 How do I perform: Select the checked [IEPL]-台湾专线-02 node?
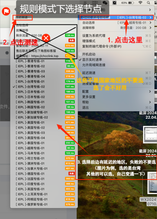44,87
